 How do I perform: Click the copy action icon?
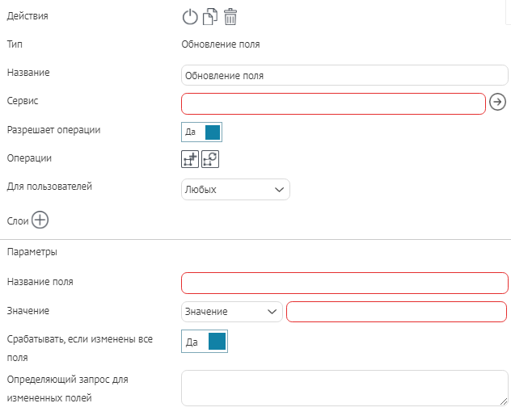[x=210, y=17]
